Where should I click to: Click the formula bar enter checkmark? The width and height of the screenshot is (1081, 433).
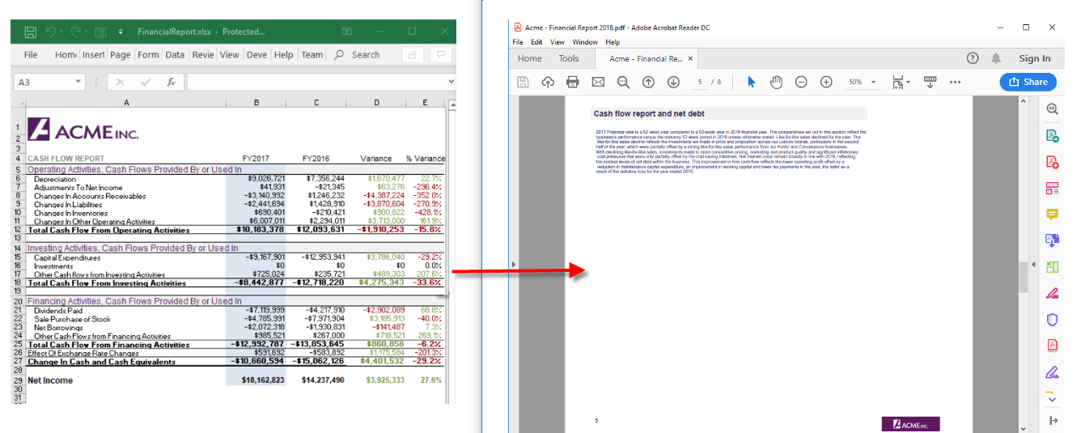click(146, 82)
